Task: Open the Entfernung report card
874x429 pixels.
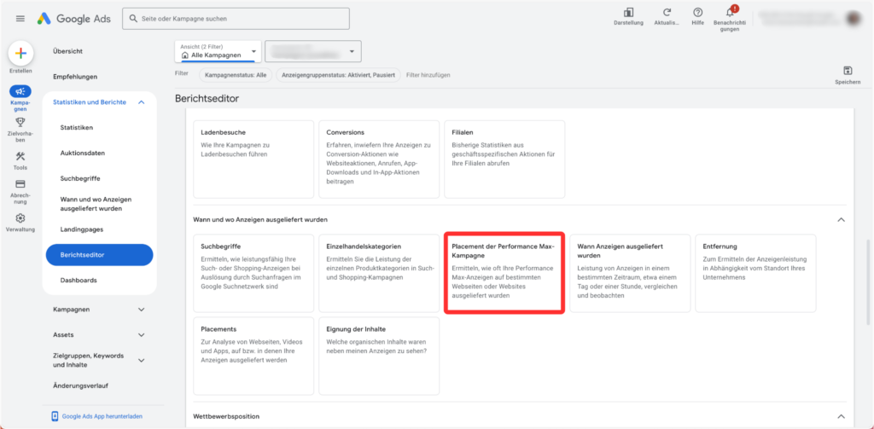Action: (x=755, y=273)
